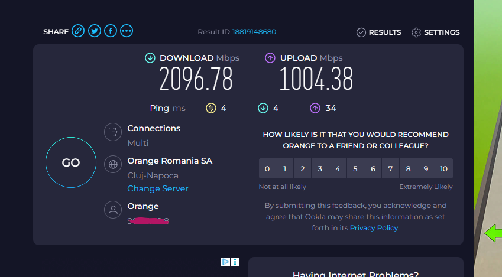Click the AdChoices icon above the ad
502x277 pixels.
point(225,262)
